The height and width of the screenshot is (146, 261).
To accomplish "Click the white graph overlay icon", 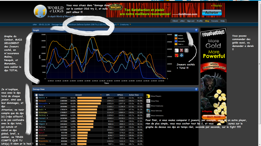I will pyautogui.click(x=177, y=50).
